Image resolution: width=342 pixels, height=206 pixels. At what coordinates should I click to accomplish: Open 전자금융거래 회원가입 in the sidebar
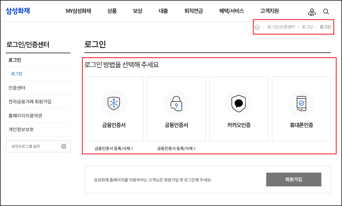[30, 102]
